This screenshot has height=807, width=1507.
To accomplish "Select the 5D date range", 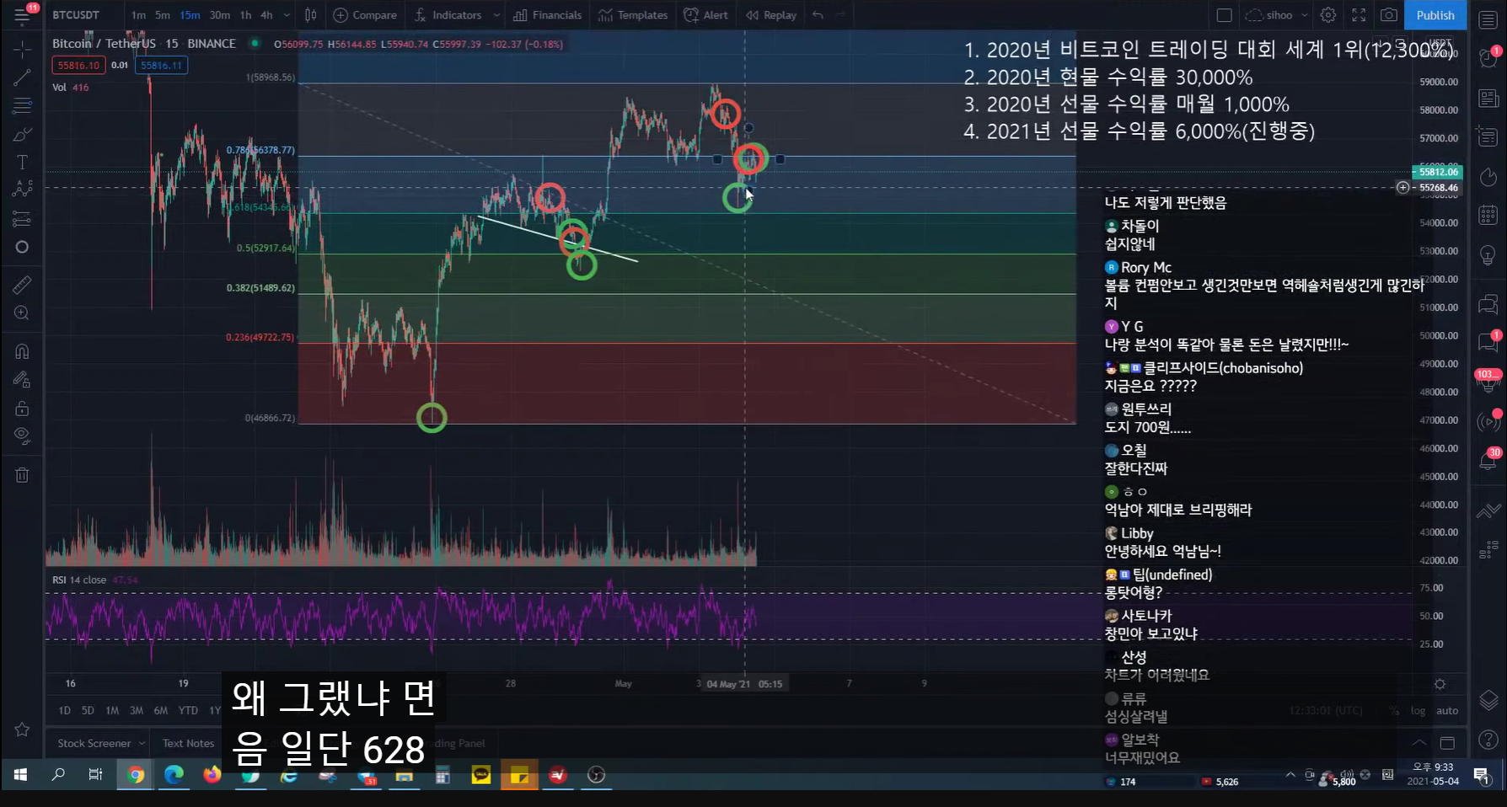I will pyautogui.click(x=88, y=710).
